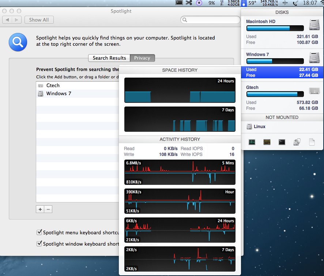Click the Gtech usage bar
The image size is (324, 276).
[x=275, y=94]
